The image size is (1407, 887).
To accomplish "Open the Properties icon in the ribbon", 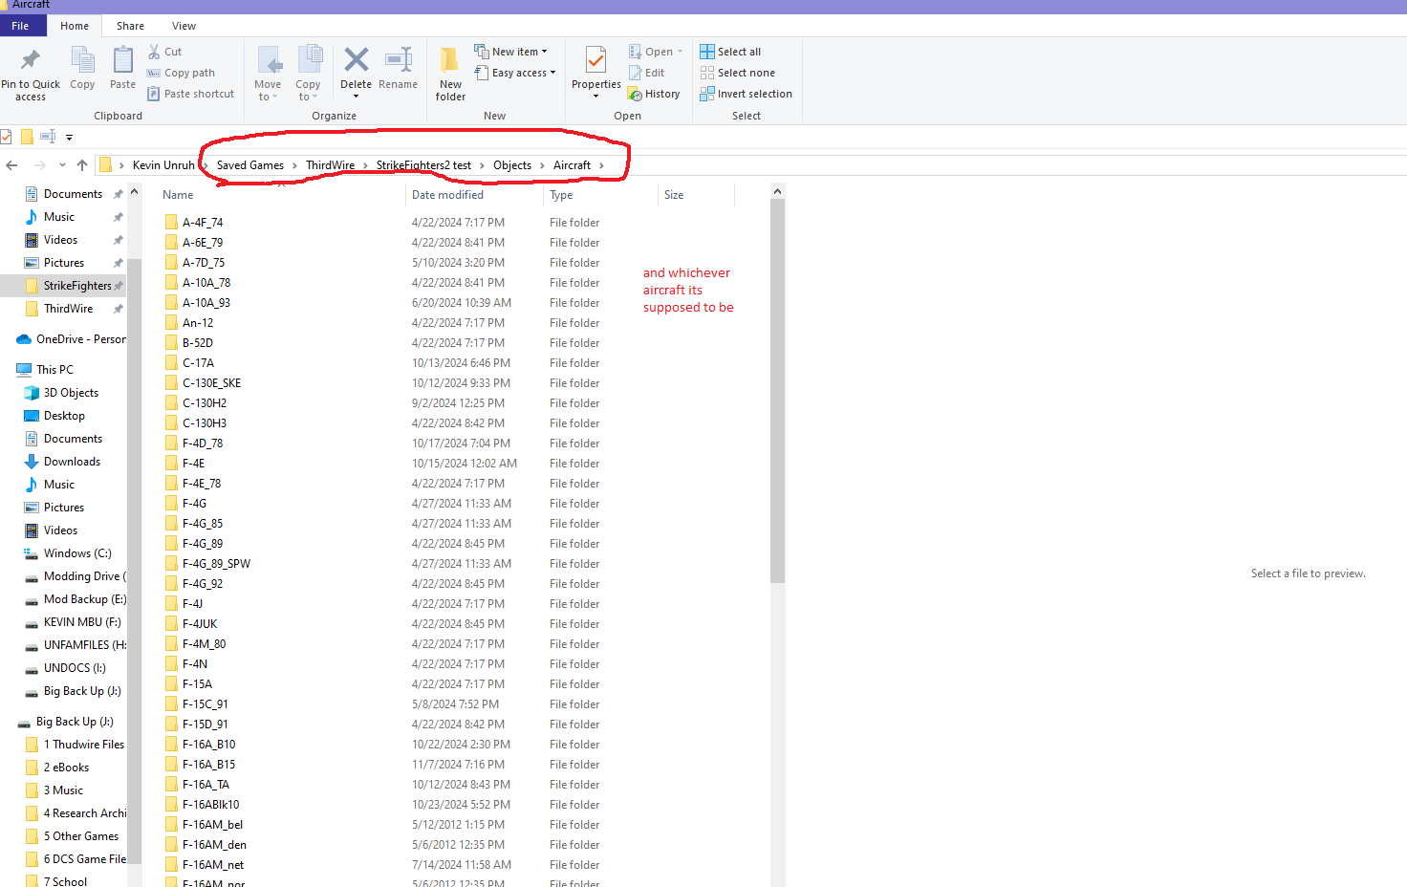I will (x=595, y=60).
